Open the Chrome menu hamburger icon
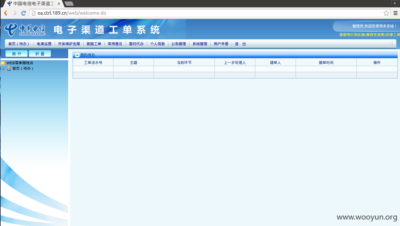Screen dimensions: 400x226 (x=395, y=13)
